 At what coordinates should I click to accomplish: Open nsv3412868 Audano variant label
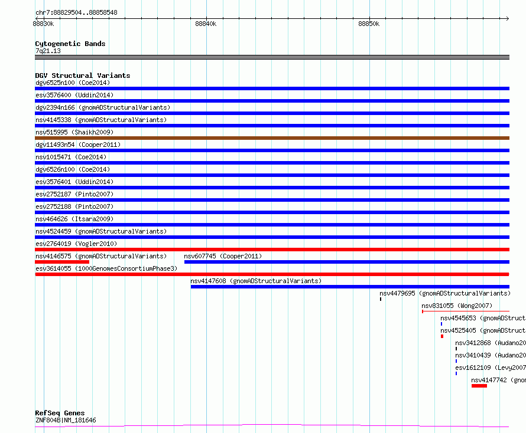click(491, 343)
